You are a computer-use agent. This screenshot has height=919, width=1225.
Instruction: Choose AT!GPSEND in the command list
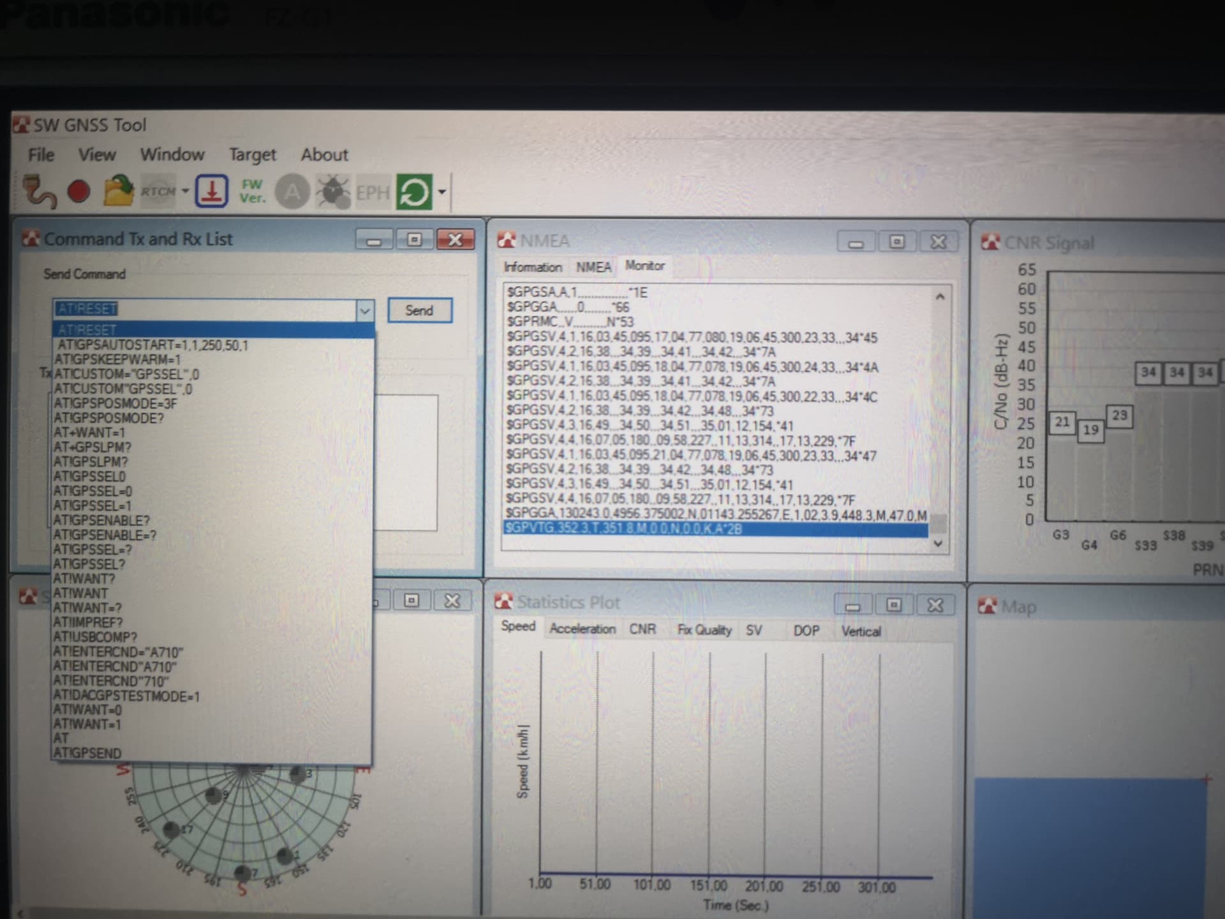coord(87,753)
